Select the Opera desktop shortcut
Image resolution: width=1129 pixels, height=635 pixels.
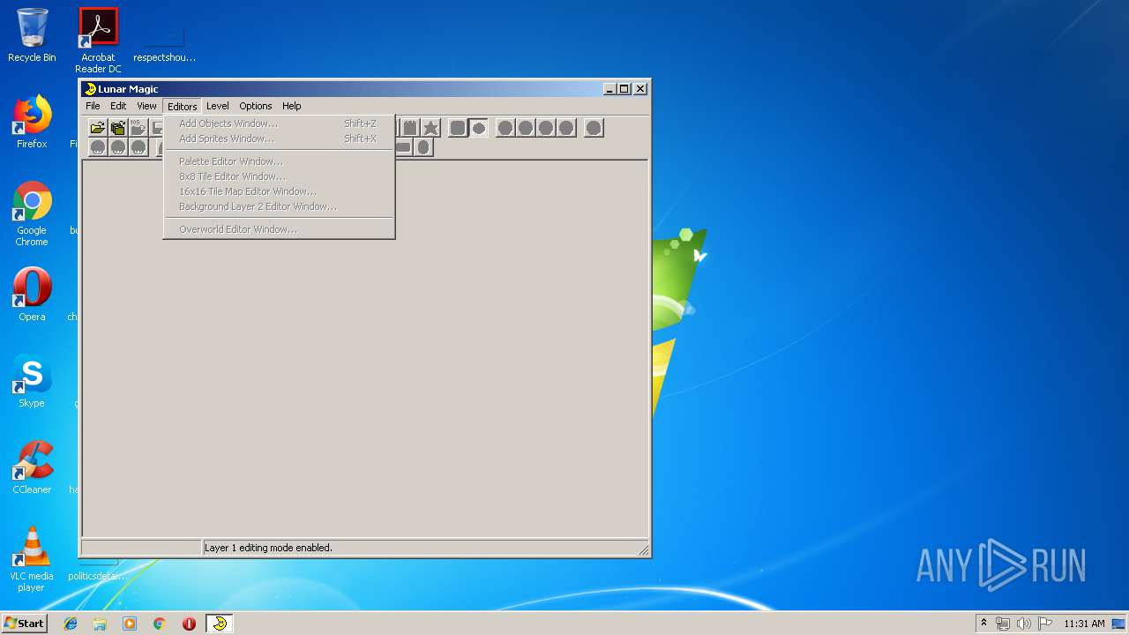(x=32, y=295)
